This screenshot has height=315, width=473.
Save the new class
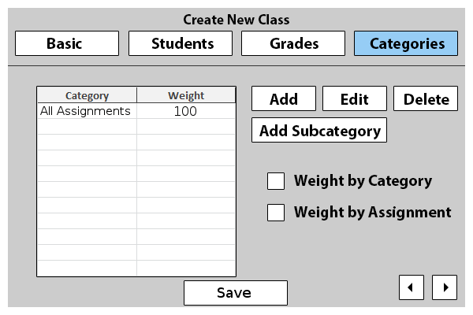point(235,293)
